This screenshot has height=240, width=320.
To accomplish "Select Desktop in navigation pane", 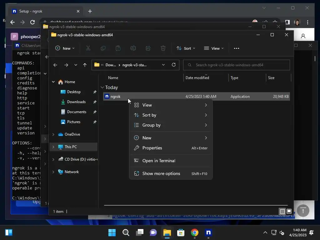I will point(74,92).
